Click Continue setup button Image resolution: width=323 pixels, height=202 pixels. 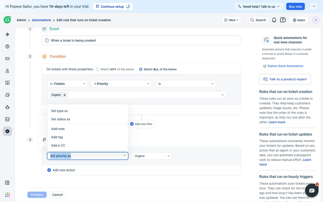coord(113,6)
